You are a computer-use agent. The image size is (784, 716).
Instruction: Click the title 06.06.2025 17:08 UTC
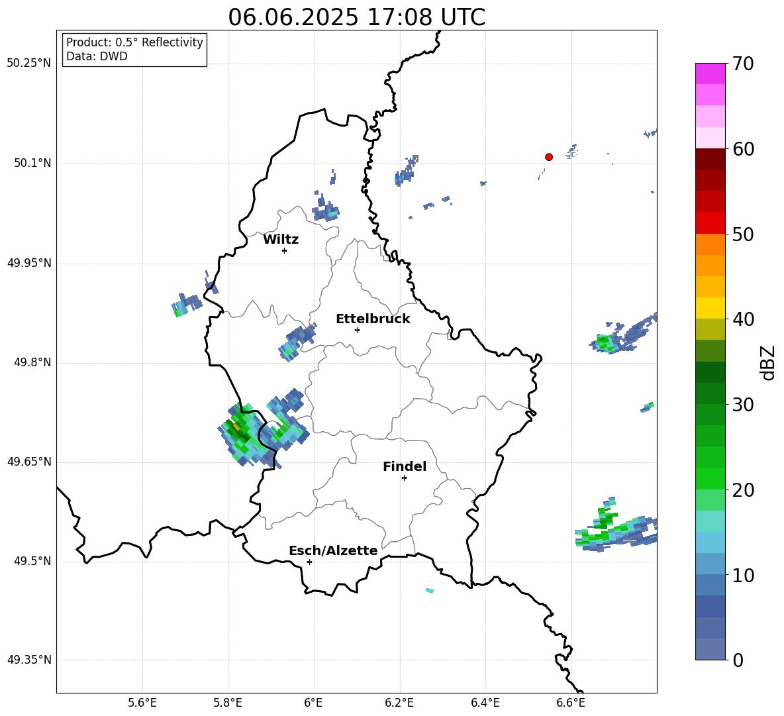pyautogui.click(x=356, y=17)
